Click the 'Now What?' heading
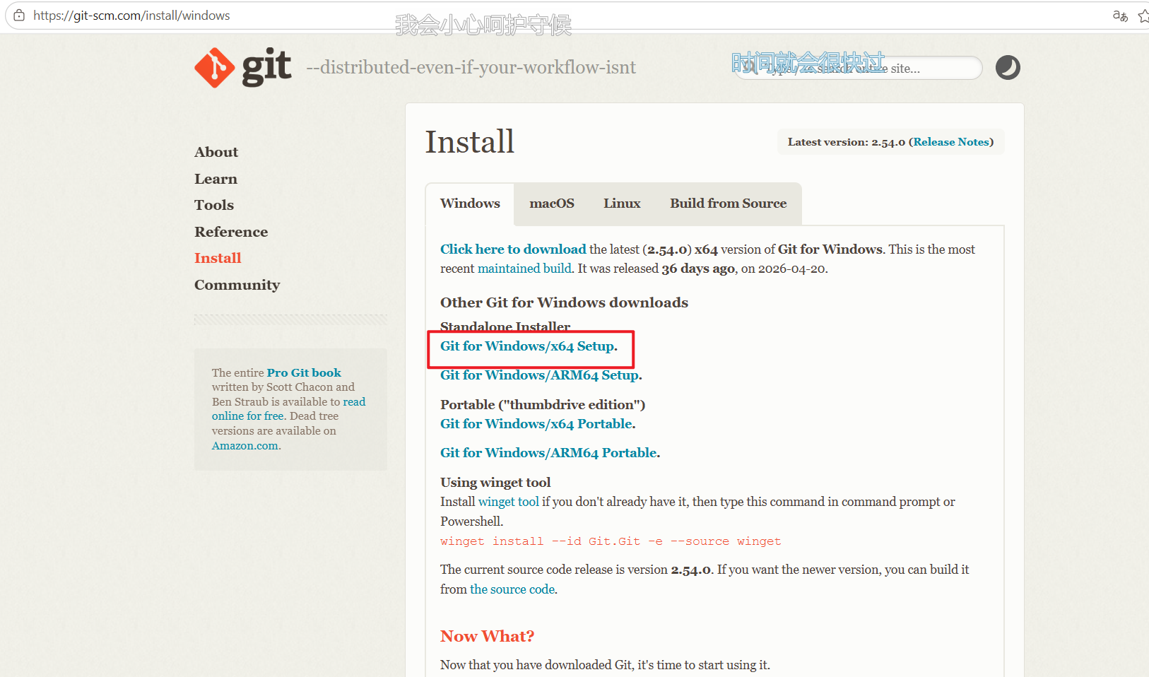This screenshot has height=677, width=1149. click(487, 636)
